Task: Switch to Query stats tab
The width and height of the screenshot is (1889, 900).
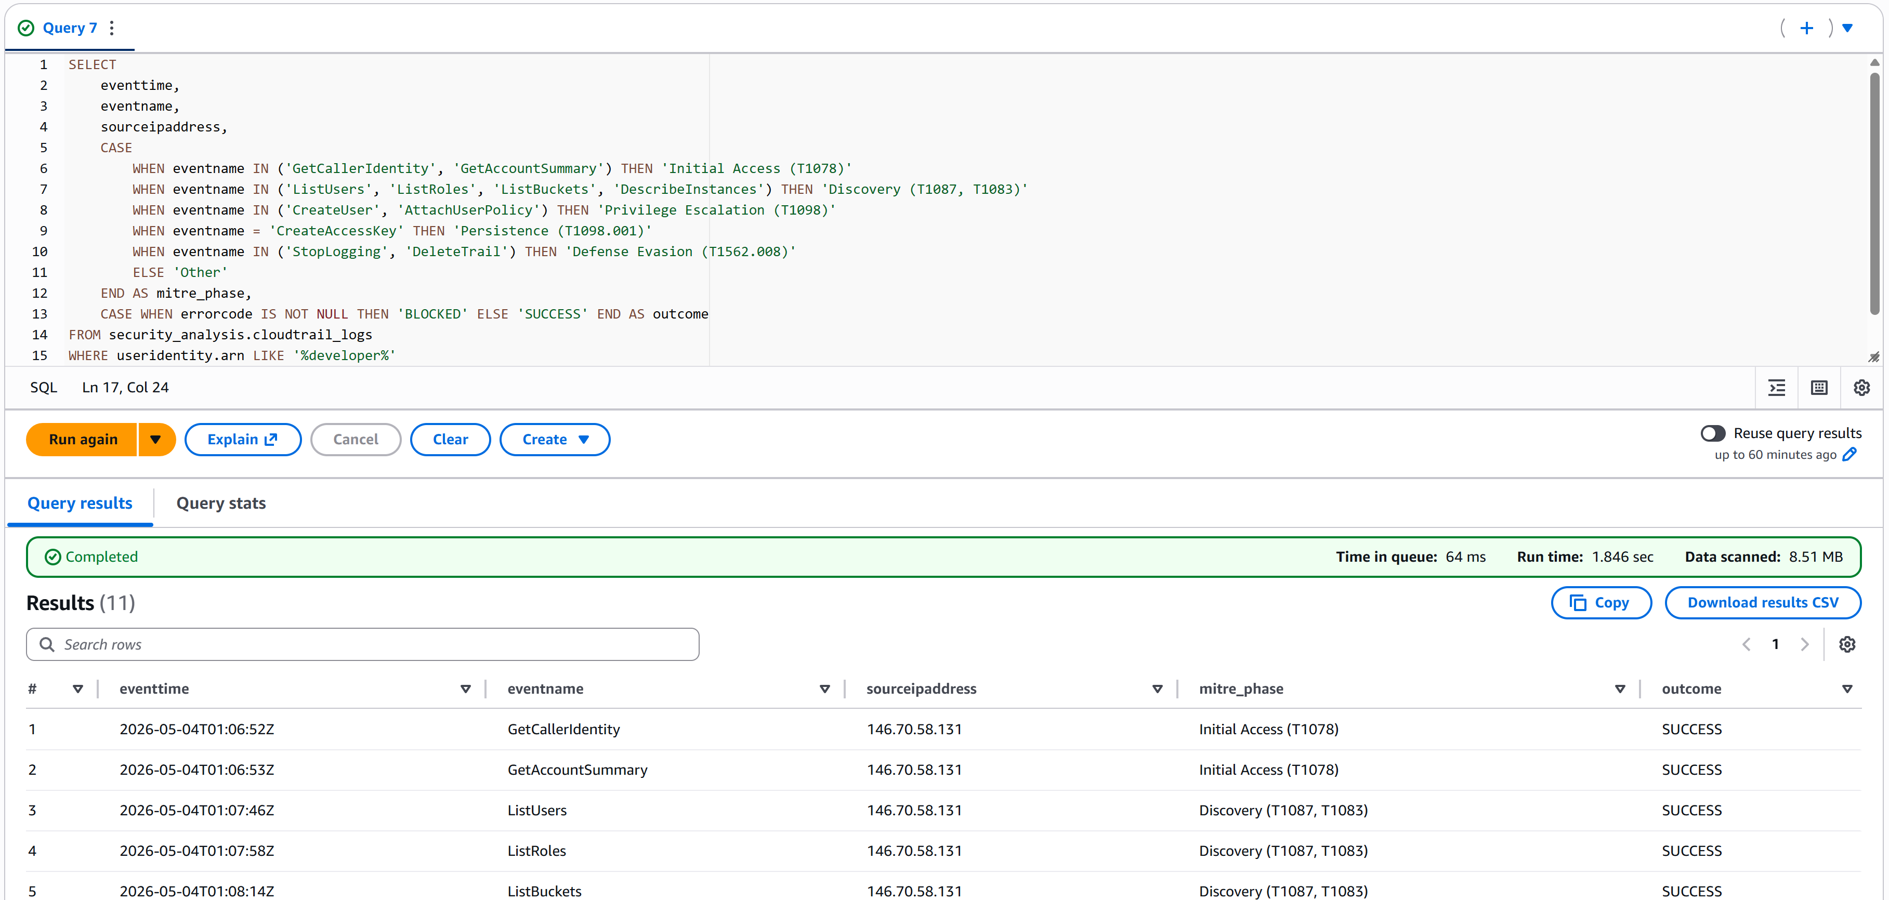Action: (x=221, y=504)
